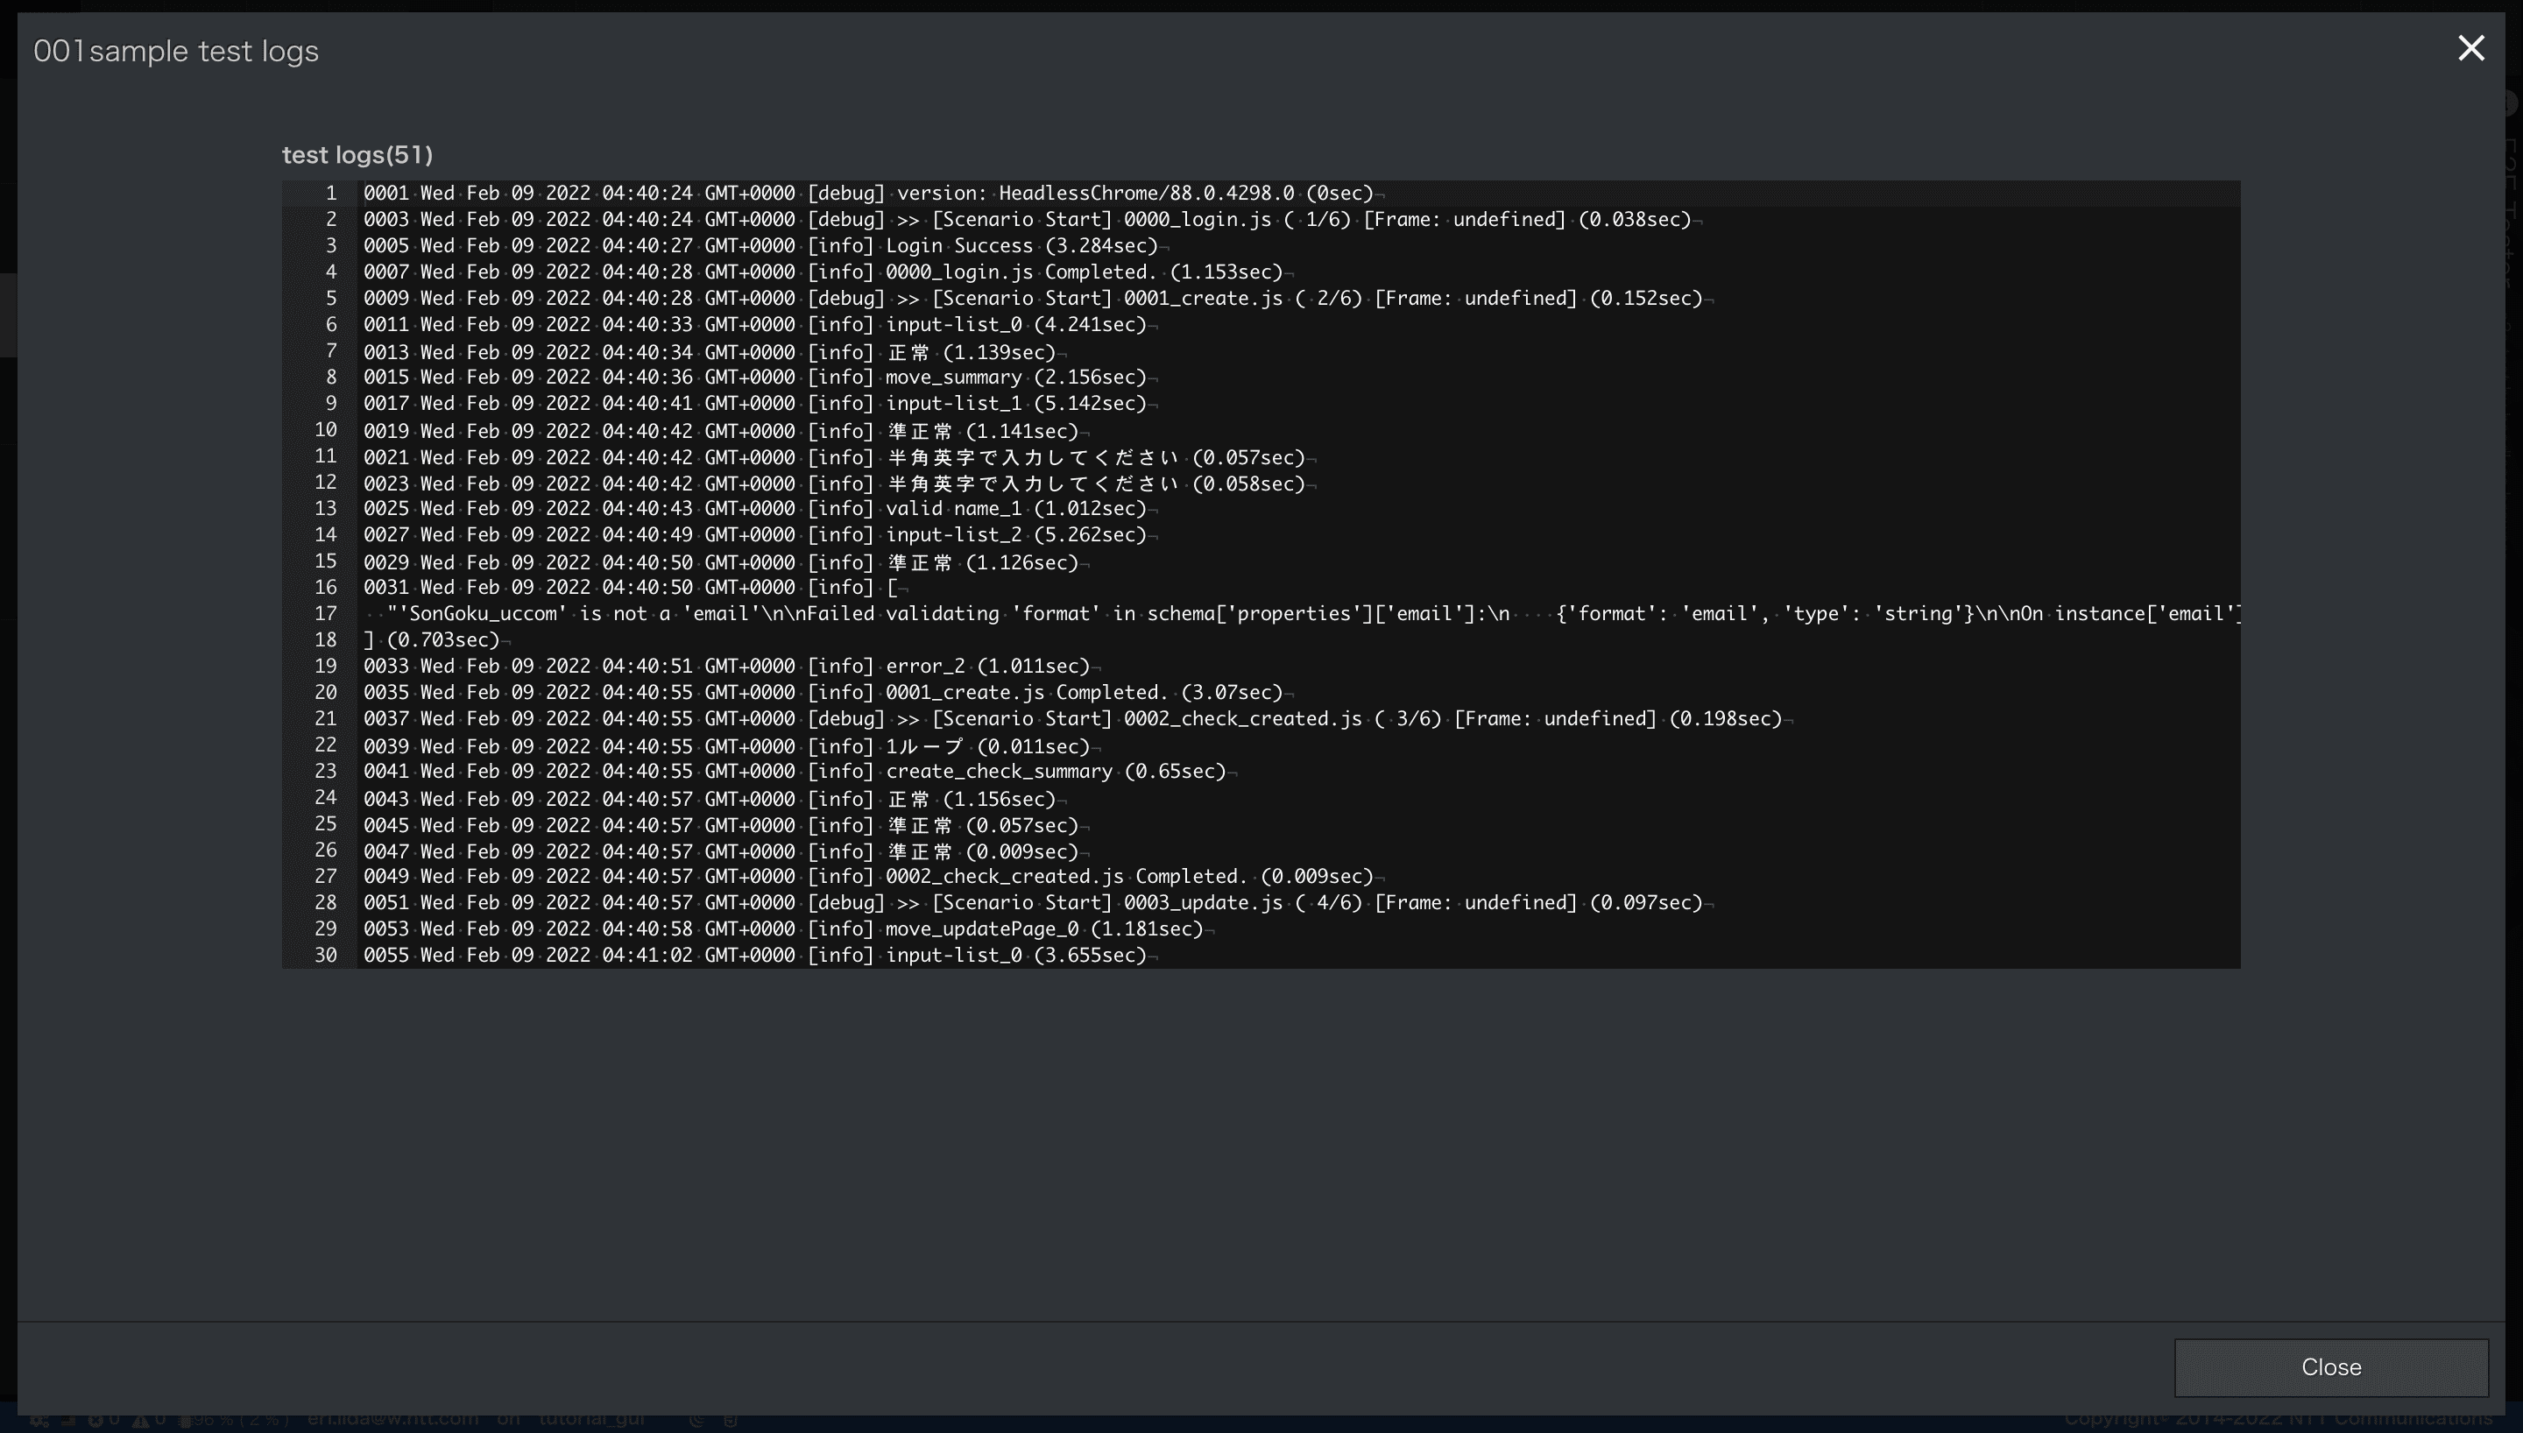
Task: Click the '準正常 (0.057sec)' log line
Action: coord(726,825)
